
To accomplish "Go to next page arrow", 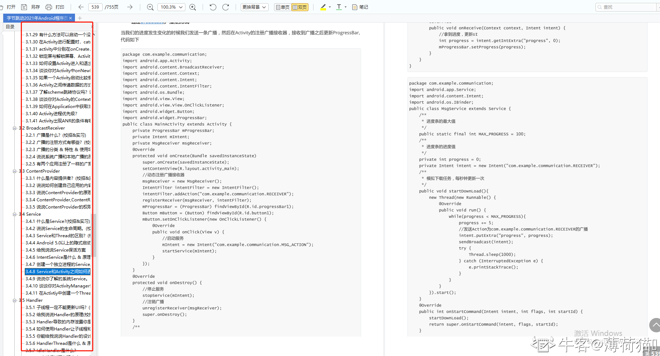I will [130, 7].
